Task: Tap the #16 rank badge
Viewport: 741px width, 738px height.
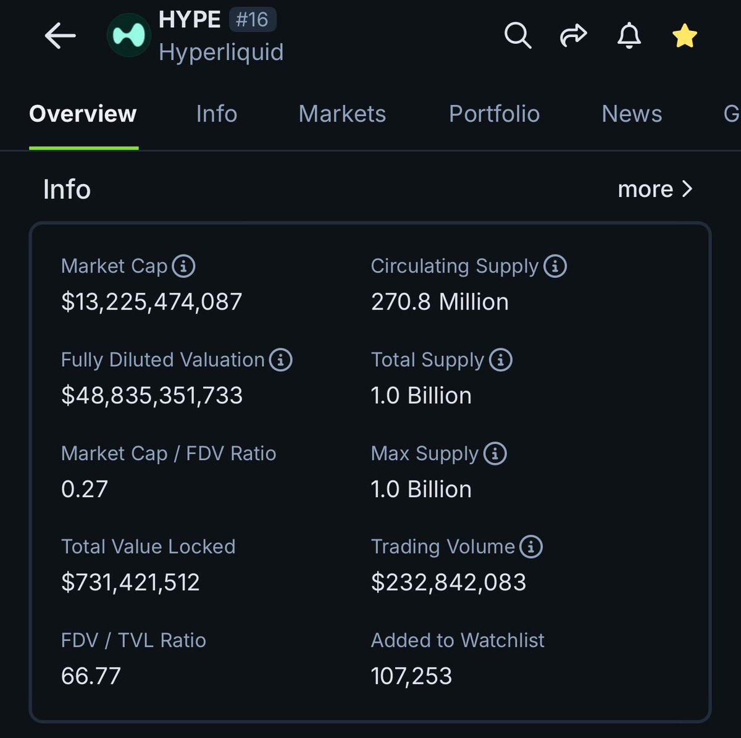Action: point(253,20)
